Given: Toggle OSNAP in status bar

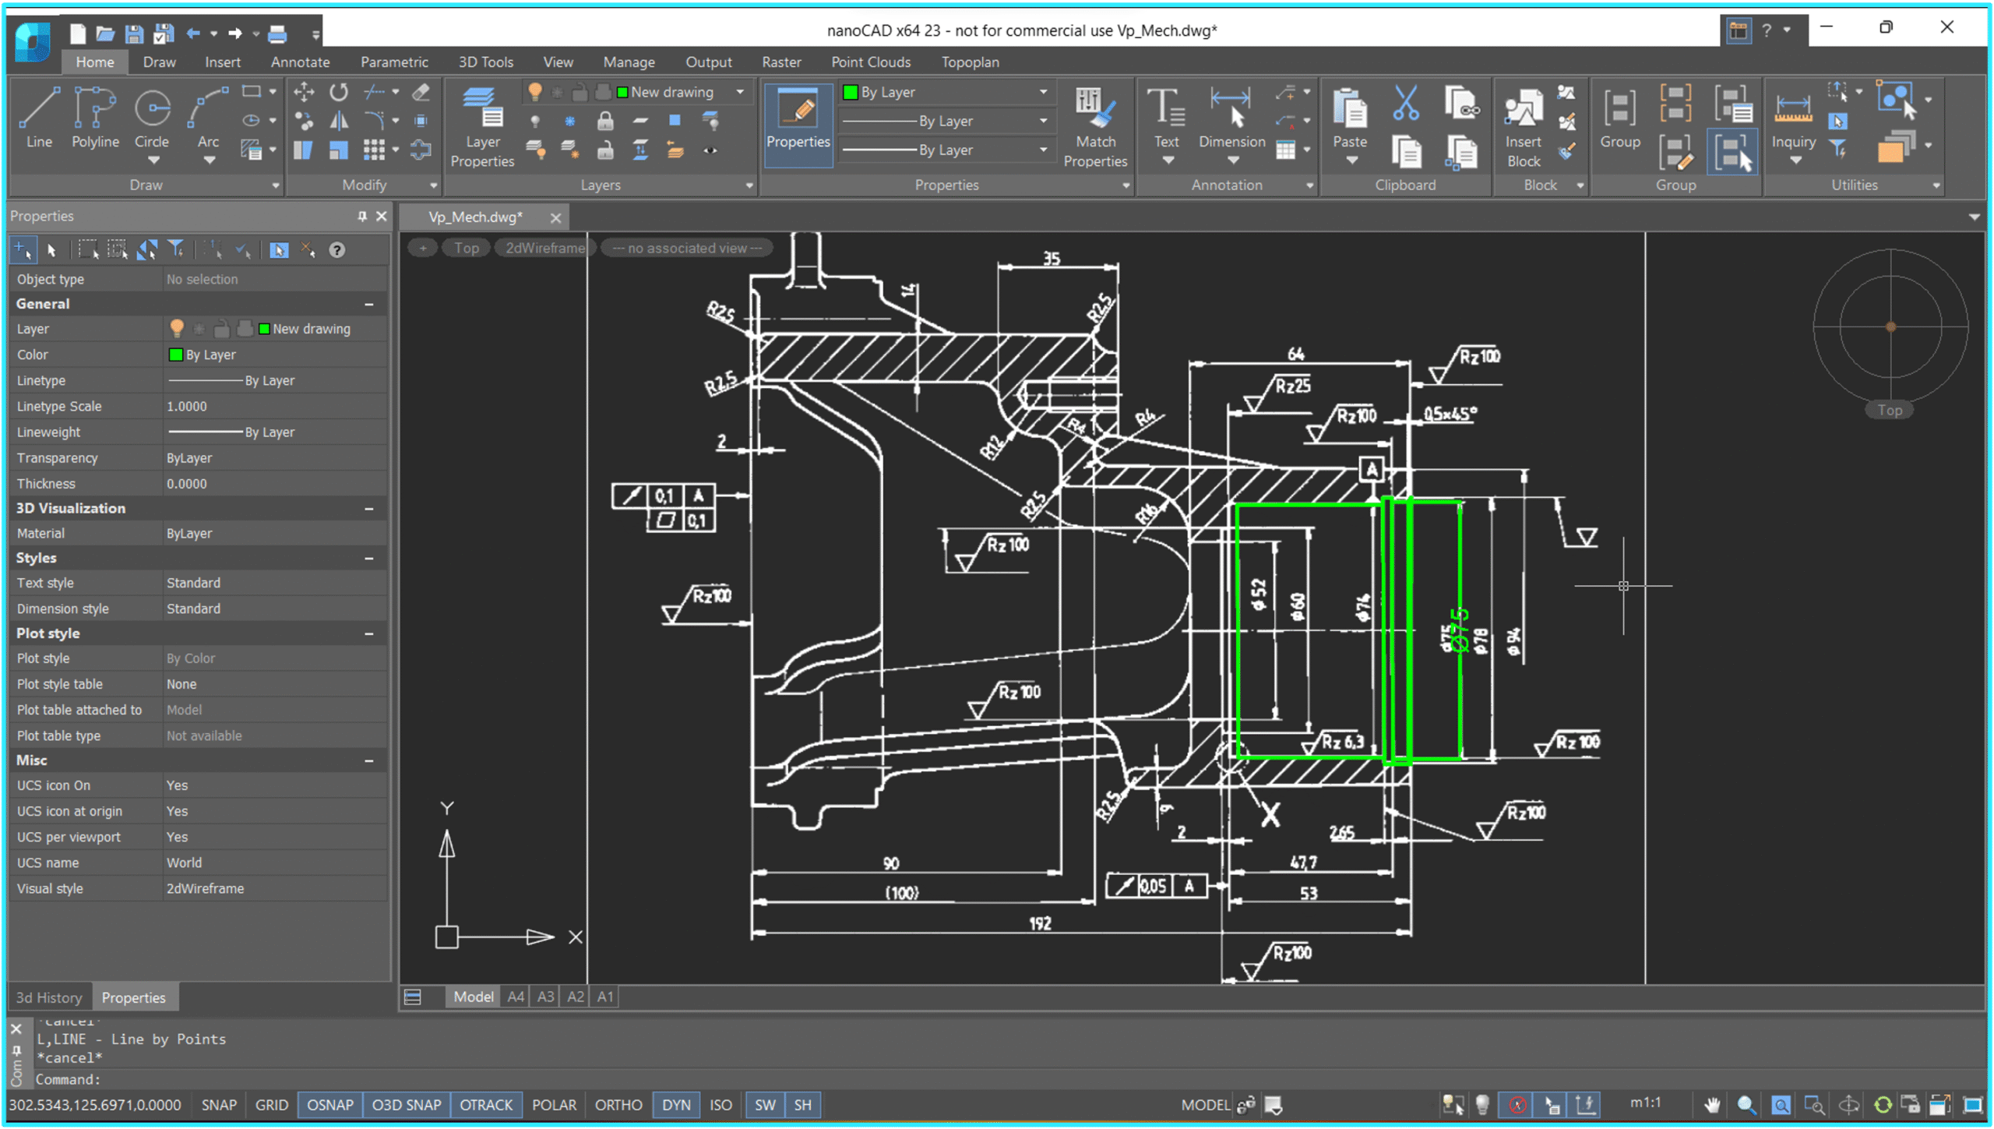Looking at the screenshot, I should tap(329, 1104).
